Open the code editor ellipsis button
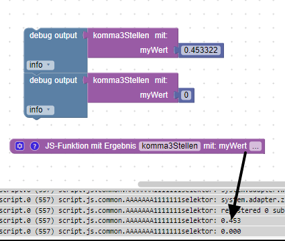Screen dimensions: 285x241 tap(255, 146)
